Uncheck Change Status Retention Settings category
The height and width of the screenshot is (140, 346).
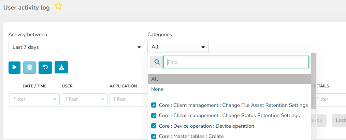[154, 115]
